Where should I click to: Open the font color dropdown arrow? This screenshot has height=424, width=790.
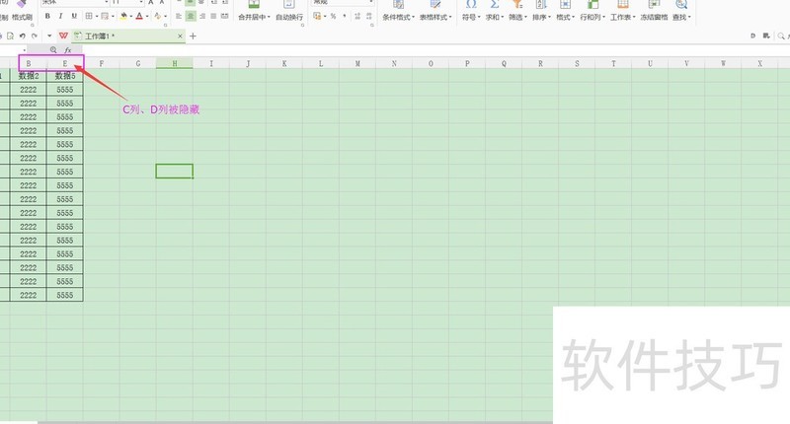147,17
